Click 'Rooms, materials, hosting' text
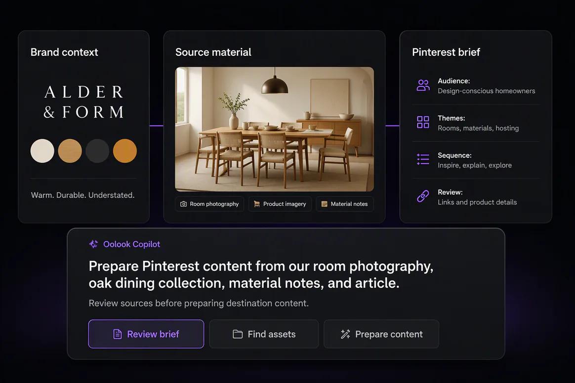The image size is (575, 383). point(478,128)
